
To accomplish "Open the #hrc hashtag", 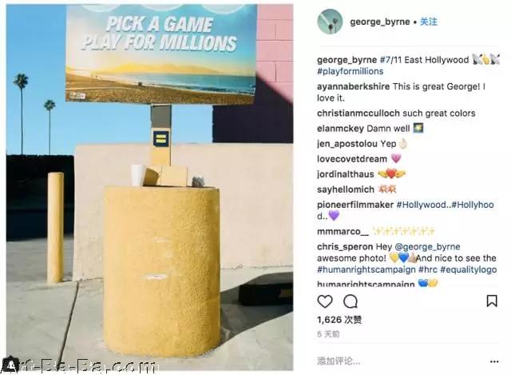I will point(428,269).
